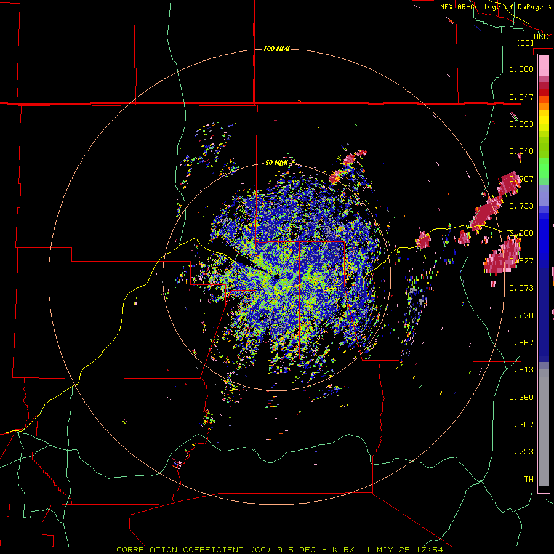The image size is (554, 554).
Task: Click the CORRELATION COEFFICIENT product title text
Action: click(x=194, y=550)
